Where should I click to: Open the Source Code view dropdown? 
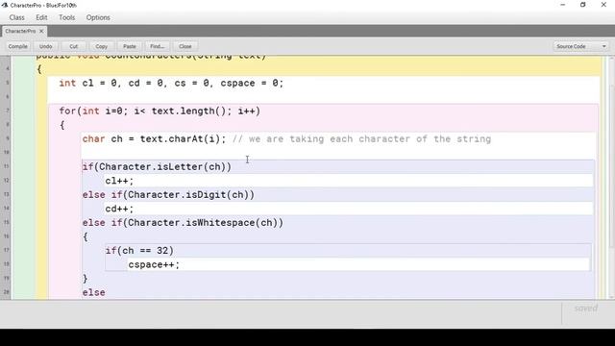[x=580, y=46]
